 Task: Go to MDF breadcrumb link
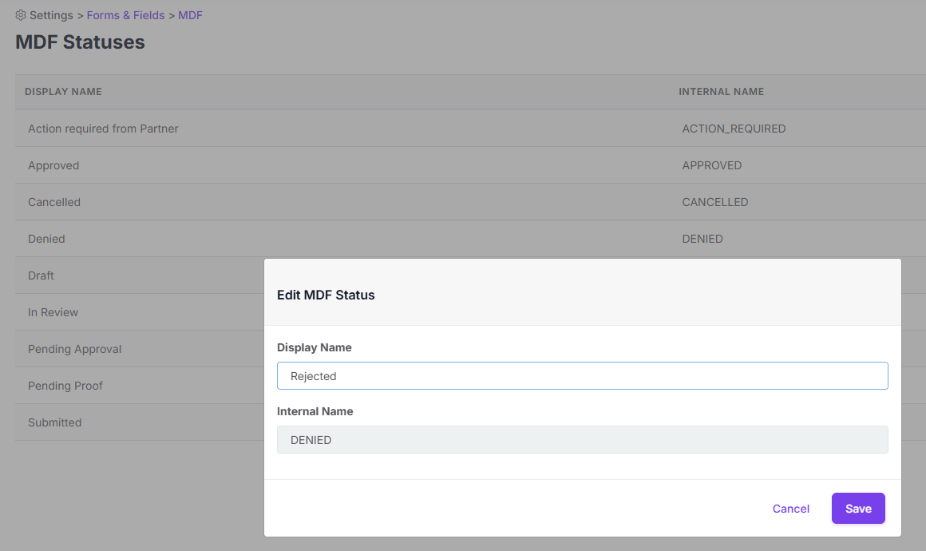tap(190, 15)
